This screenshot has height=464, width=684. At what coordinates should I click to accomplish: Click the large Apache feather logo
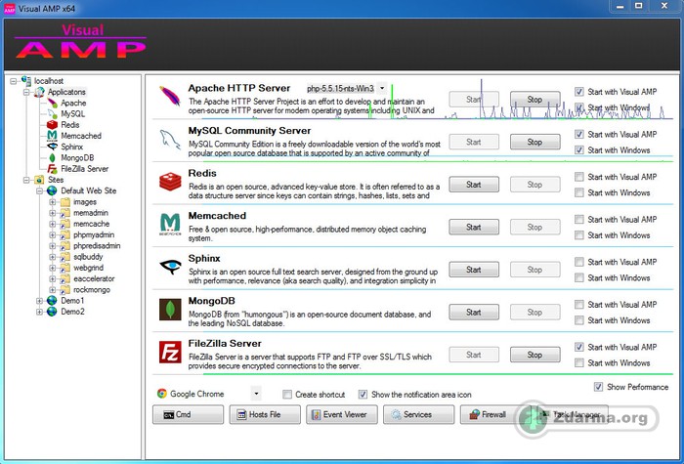pyautogui.click(x=170, y=96)
